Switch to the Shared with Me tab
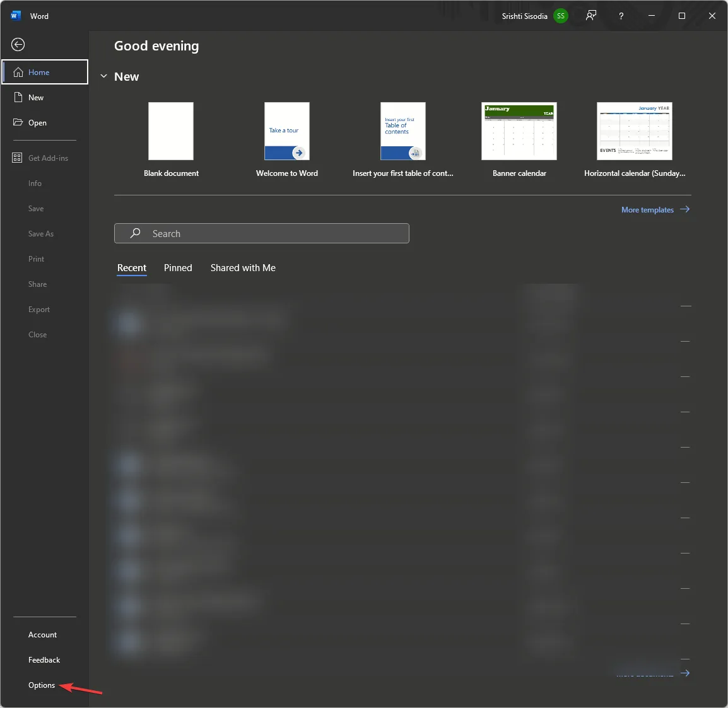 243,268
